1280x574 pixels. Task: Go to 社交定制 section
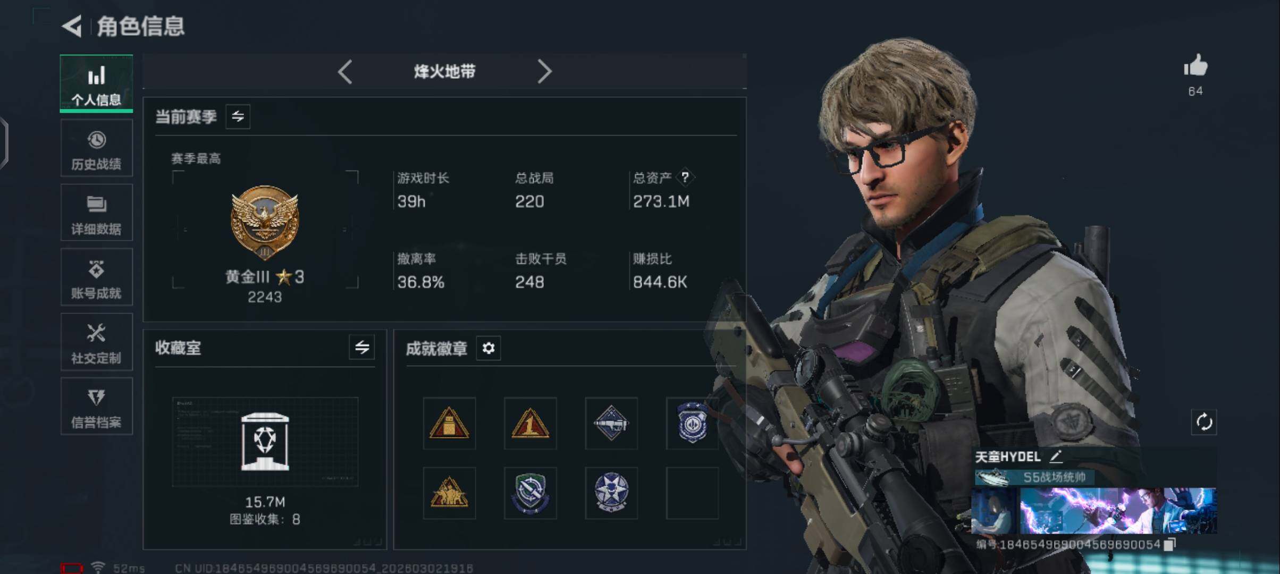97,342
